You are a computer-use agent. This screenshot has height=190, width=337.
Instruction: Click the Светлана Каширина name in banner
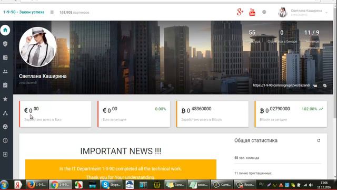click(43, 76)
